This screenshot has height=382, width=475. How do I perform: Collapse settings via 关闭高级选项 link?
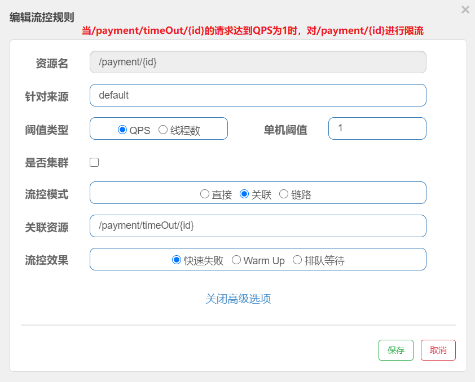tap(238, 299)
